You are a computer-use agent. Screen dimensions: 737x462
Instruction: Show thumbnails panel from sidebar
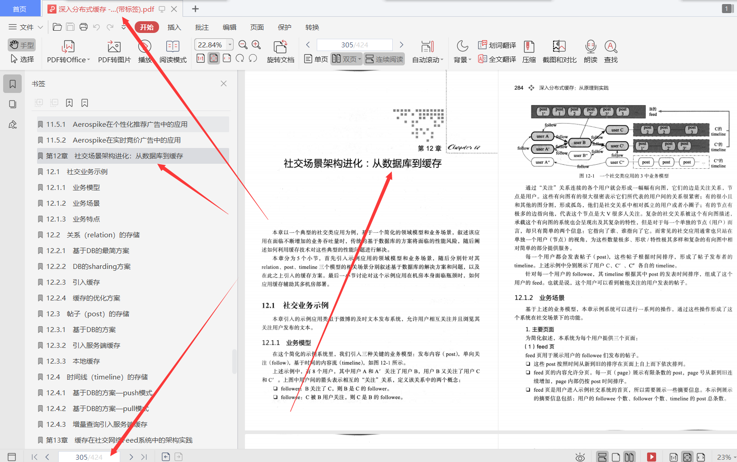coord(13,104)
